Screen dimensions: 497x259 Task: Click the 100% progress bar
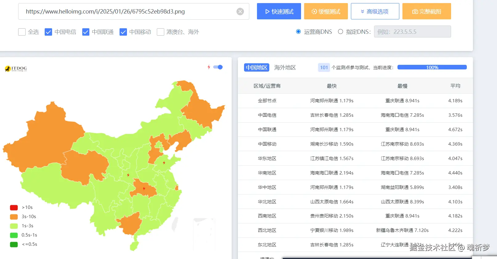432,67
